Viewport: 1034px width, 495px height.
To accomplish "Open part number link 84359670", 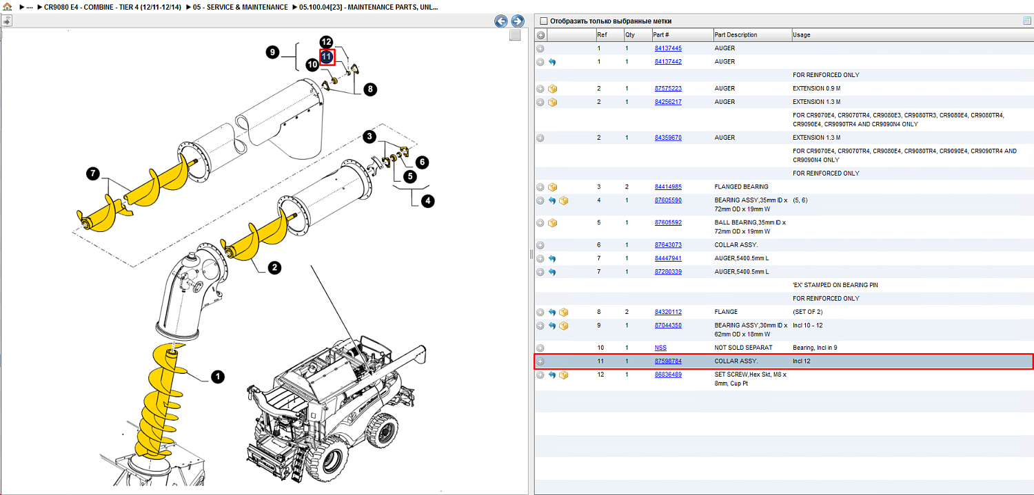I will (668, 138).
